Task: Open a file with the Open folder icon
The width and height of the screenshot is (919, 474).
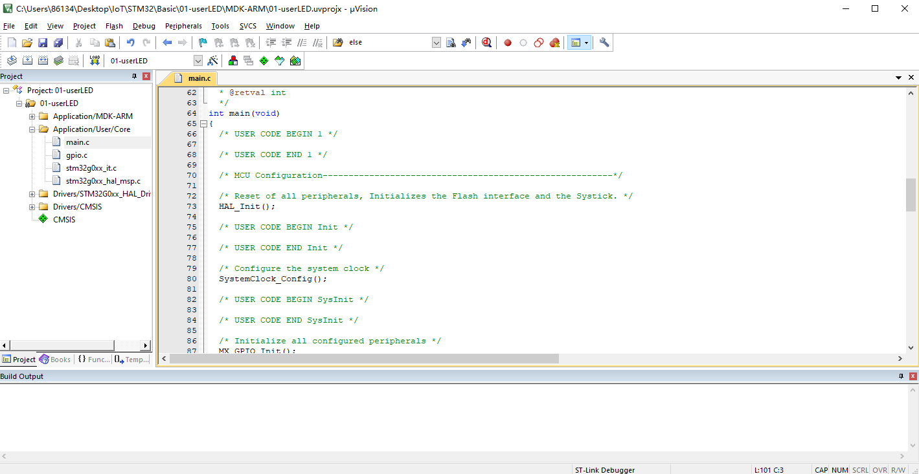Action: click(27, 43)
